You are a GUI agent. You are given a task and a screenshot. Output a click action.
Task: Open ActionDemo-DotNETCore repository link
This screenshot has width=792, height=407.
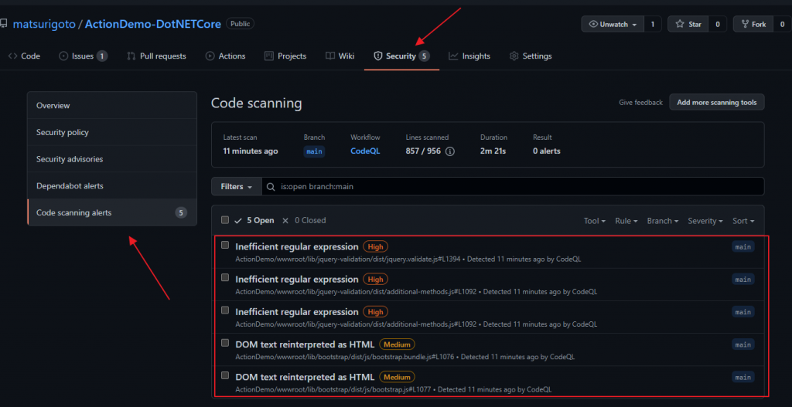tap(153, 24)
